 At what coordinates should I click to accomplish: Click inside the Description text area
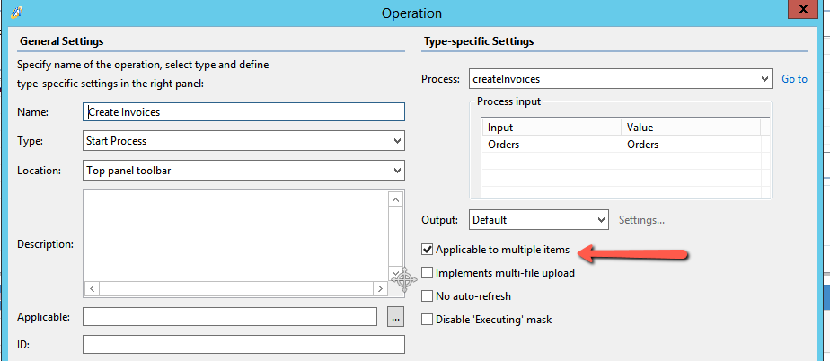pyautogui.click(x=235, y=236)
